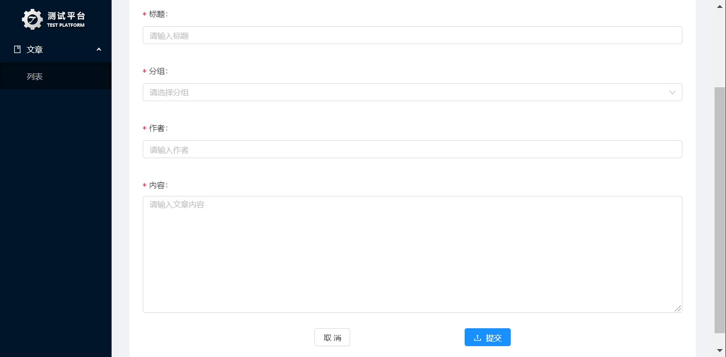Select the 文章 sidebar menu
Screen dimensions: 726x357
(56, 49)
